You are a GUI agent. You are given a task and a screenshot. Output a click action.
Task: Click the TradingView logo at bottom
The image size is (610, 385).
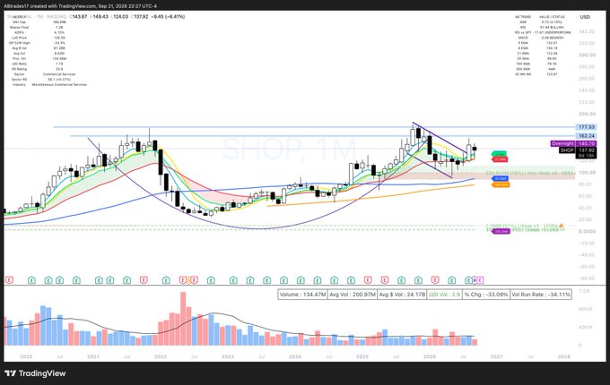(x=35, y=373)
